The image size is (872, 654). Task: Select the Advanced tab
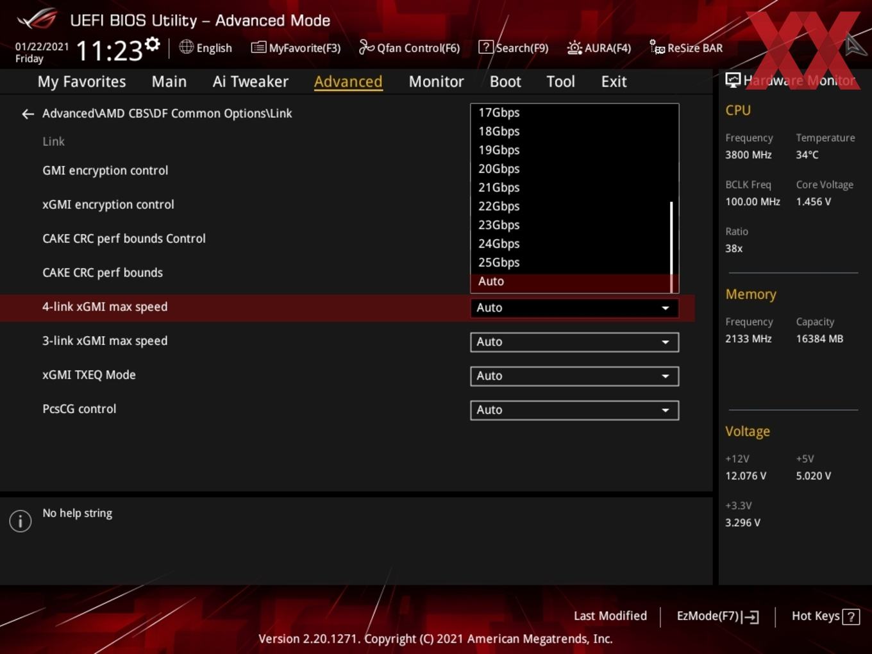[348, 81]
